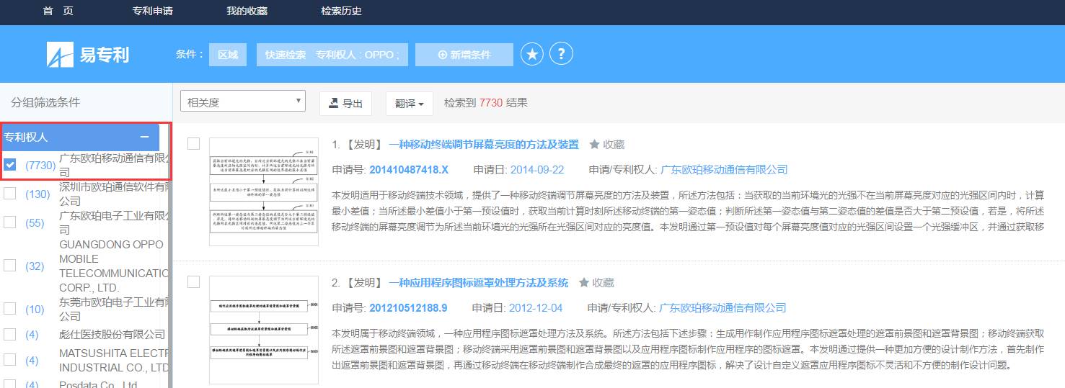Open the 翻译 dropdown menu
The image size is (1065, 388).
pyautogui.click(x=409, y=104)
